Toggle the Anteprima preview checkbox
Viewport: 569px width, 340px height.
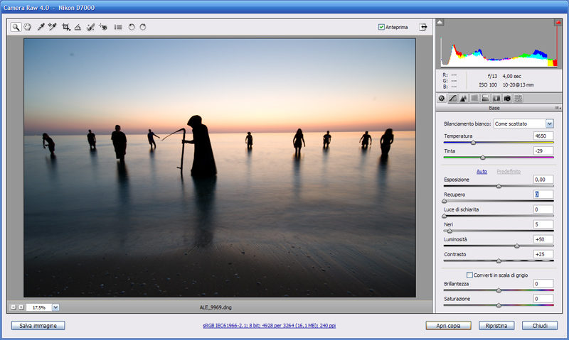[381, 27]
